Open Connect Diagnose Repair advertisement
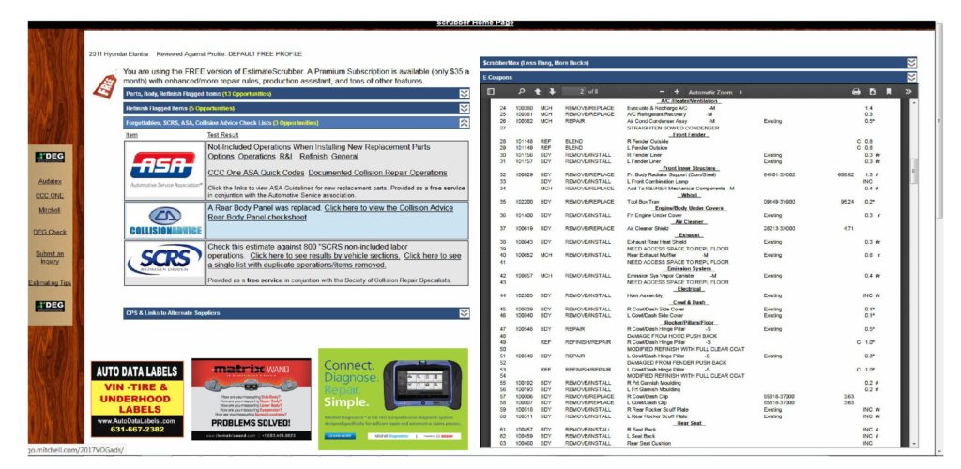 [393, 400]
